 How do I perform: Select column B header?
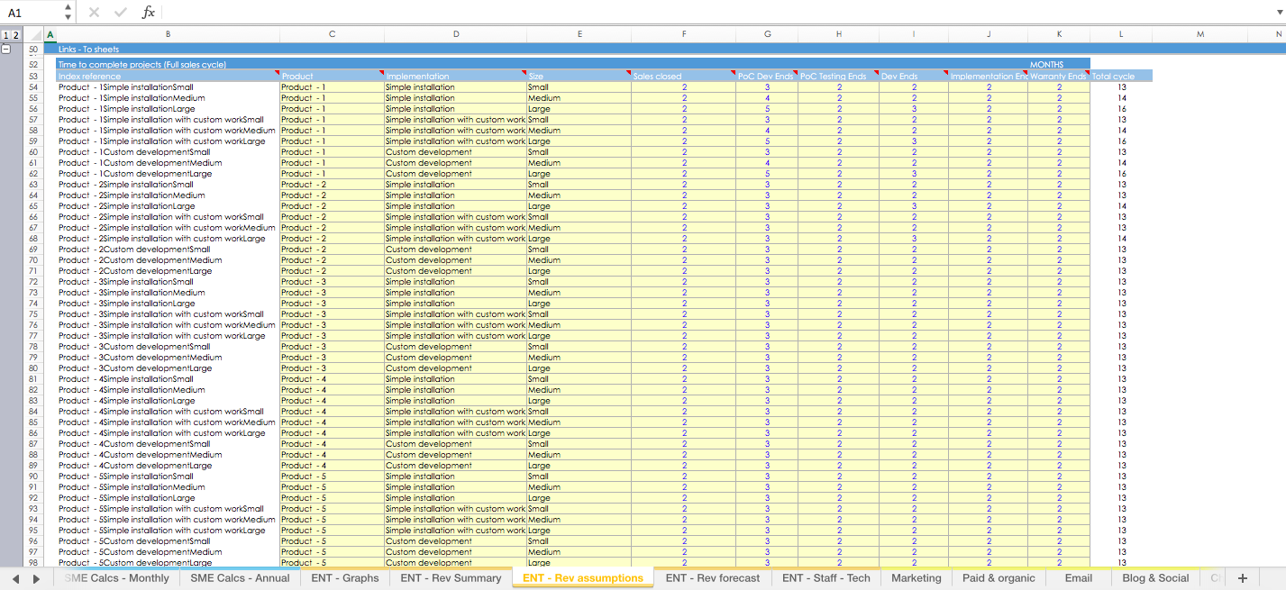(168, 34)
